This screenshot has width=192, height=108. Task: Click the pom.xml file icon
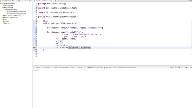point(4,23)
